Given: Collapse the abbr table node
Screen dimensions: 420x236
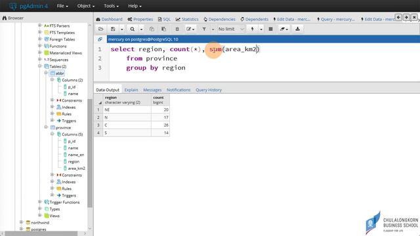Looking at the screenshot, I should click(46, 73).
